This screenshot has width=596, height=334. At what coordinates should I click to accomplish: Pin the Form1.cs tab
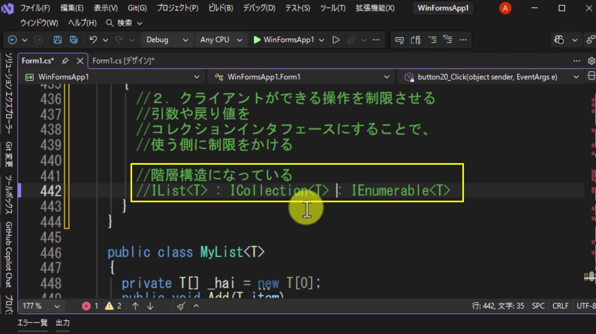(65, 61)
